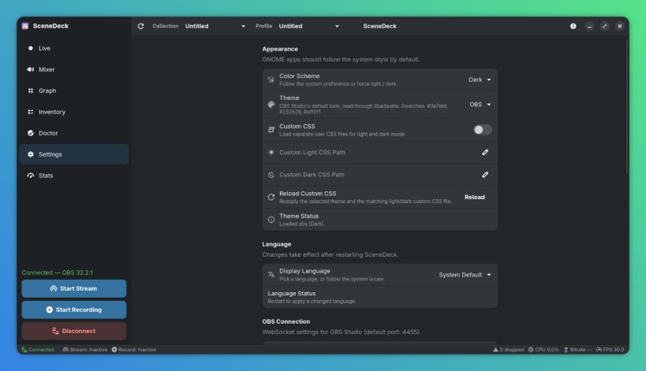This screenshot has height=371, width=646.
Task: Click the sun icon for Custom Light CSS Path
Action: click(x=271, y=152)
